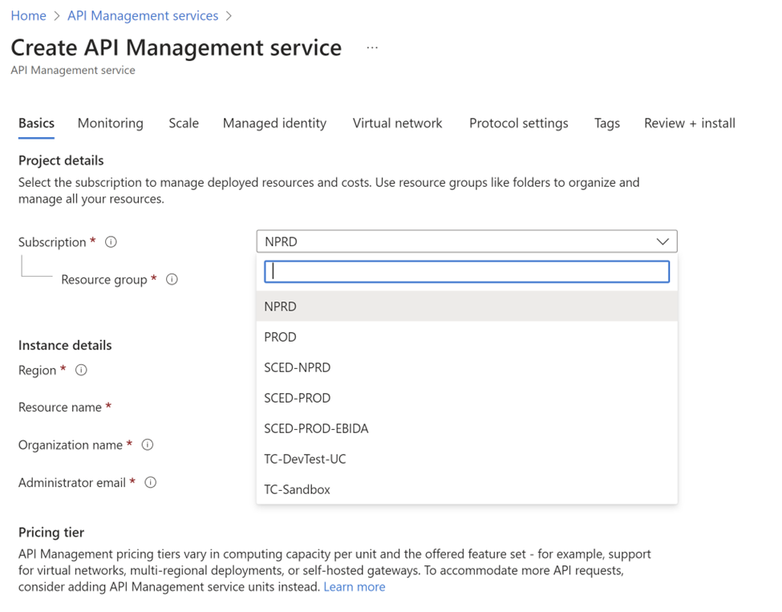Click the Subscription info icon
Viewport: 782px width, 612px height.
click(x=111, y=242)
